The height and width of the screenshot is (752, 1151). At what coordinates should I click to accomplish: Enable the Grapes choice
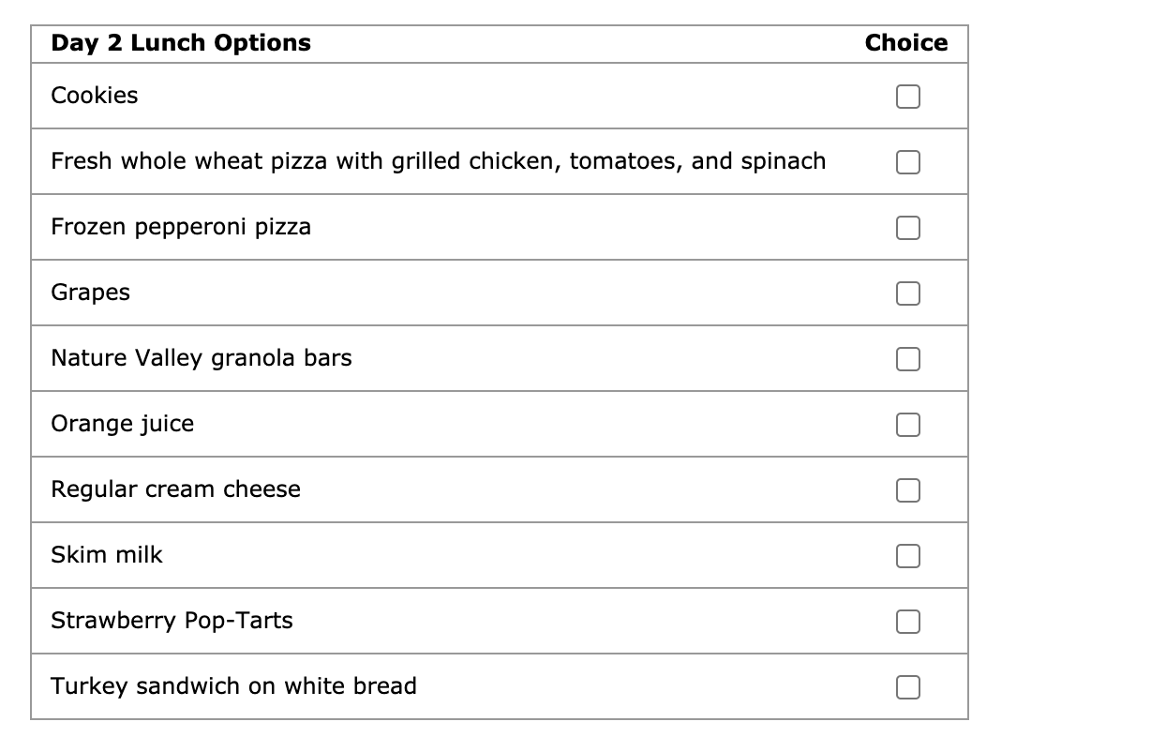coord(906,293)
